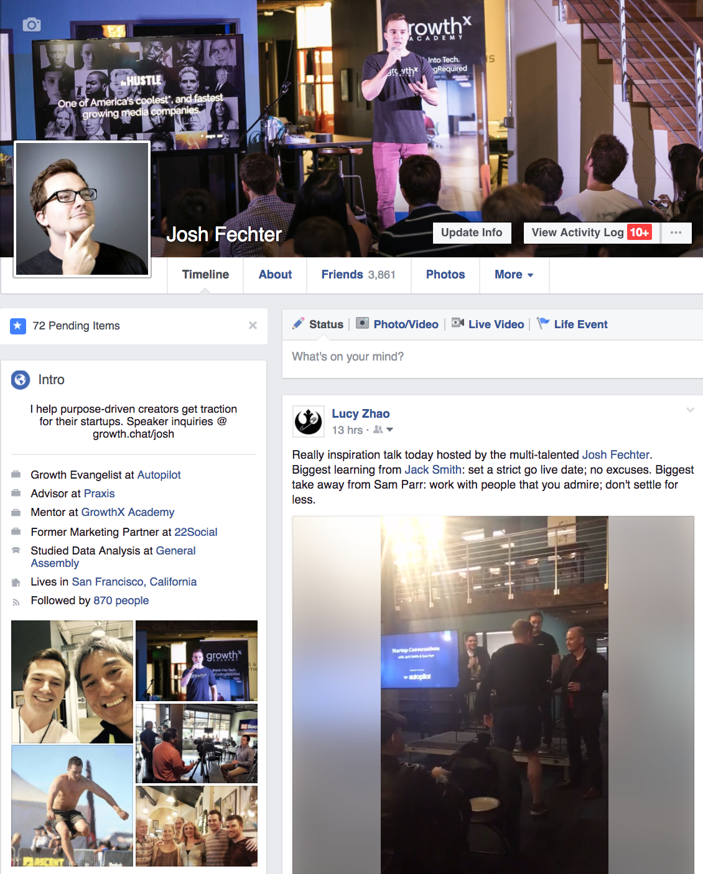This screenshot has width=703, height=874.
Task: Click the graduation cap icon beside General Assembly
Action: tap(16, 550)
